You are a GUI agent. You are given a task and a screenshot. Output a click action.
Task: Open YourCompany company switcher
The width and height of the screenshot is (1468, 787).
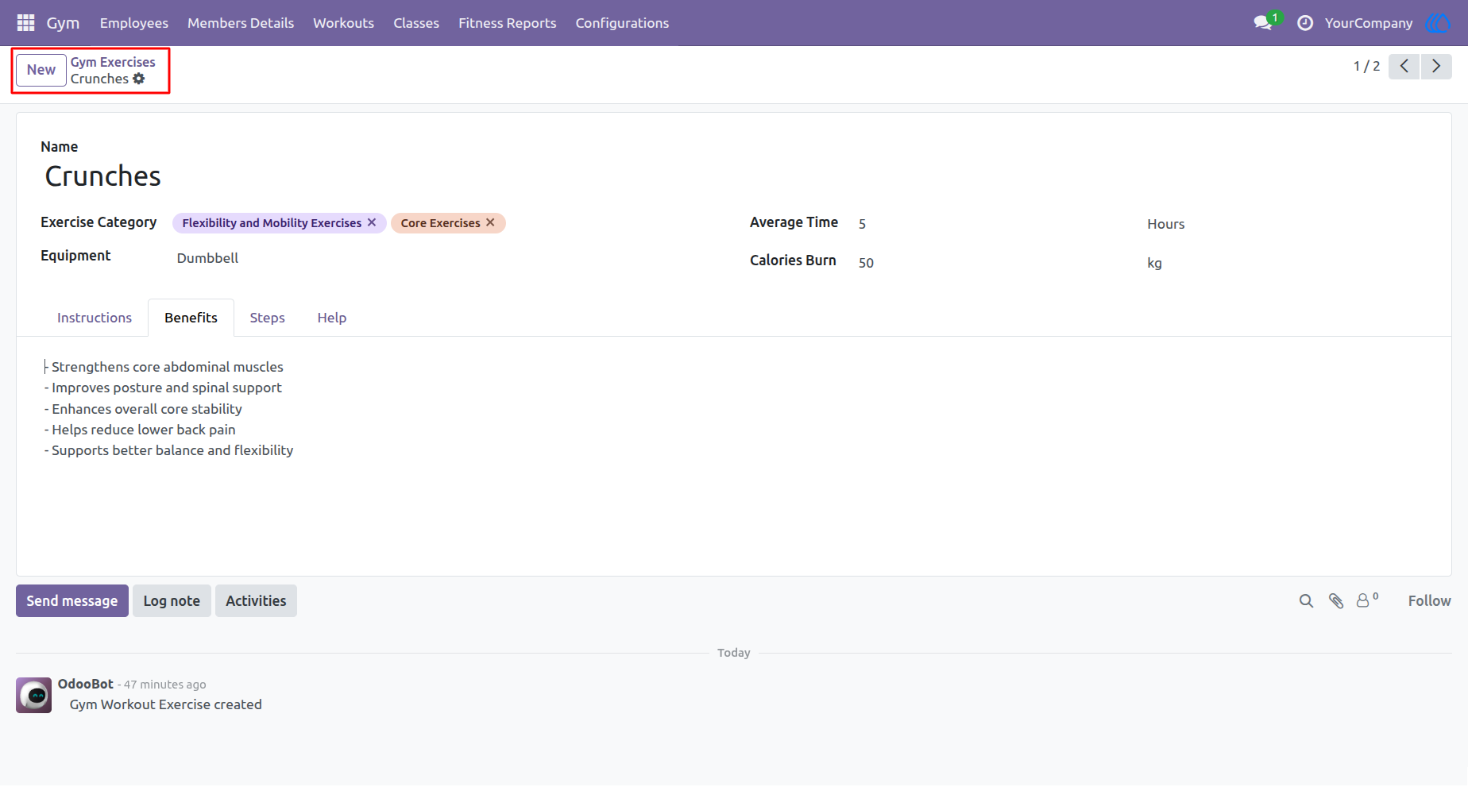click(1369, 23)
